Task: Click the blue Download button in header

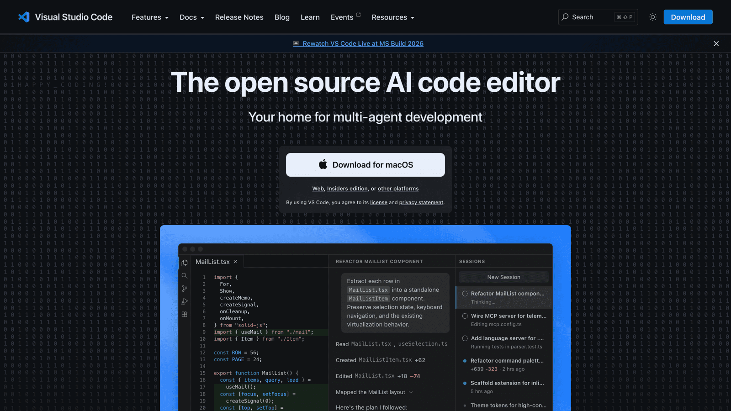Action: (688, 17)
